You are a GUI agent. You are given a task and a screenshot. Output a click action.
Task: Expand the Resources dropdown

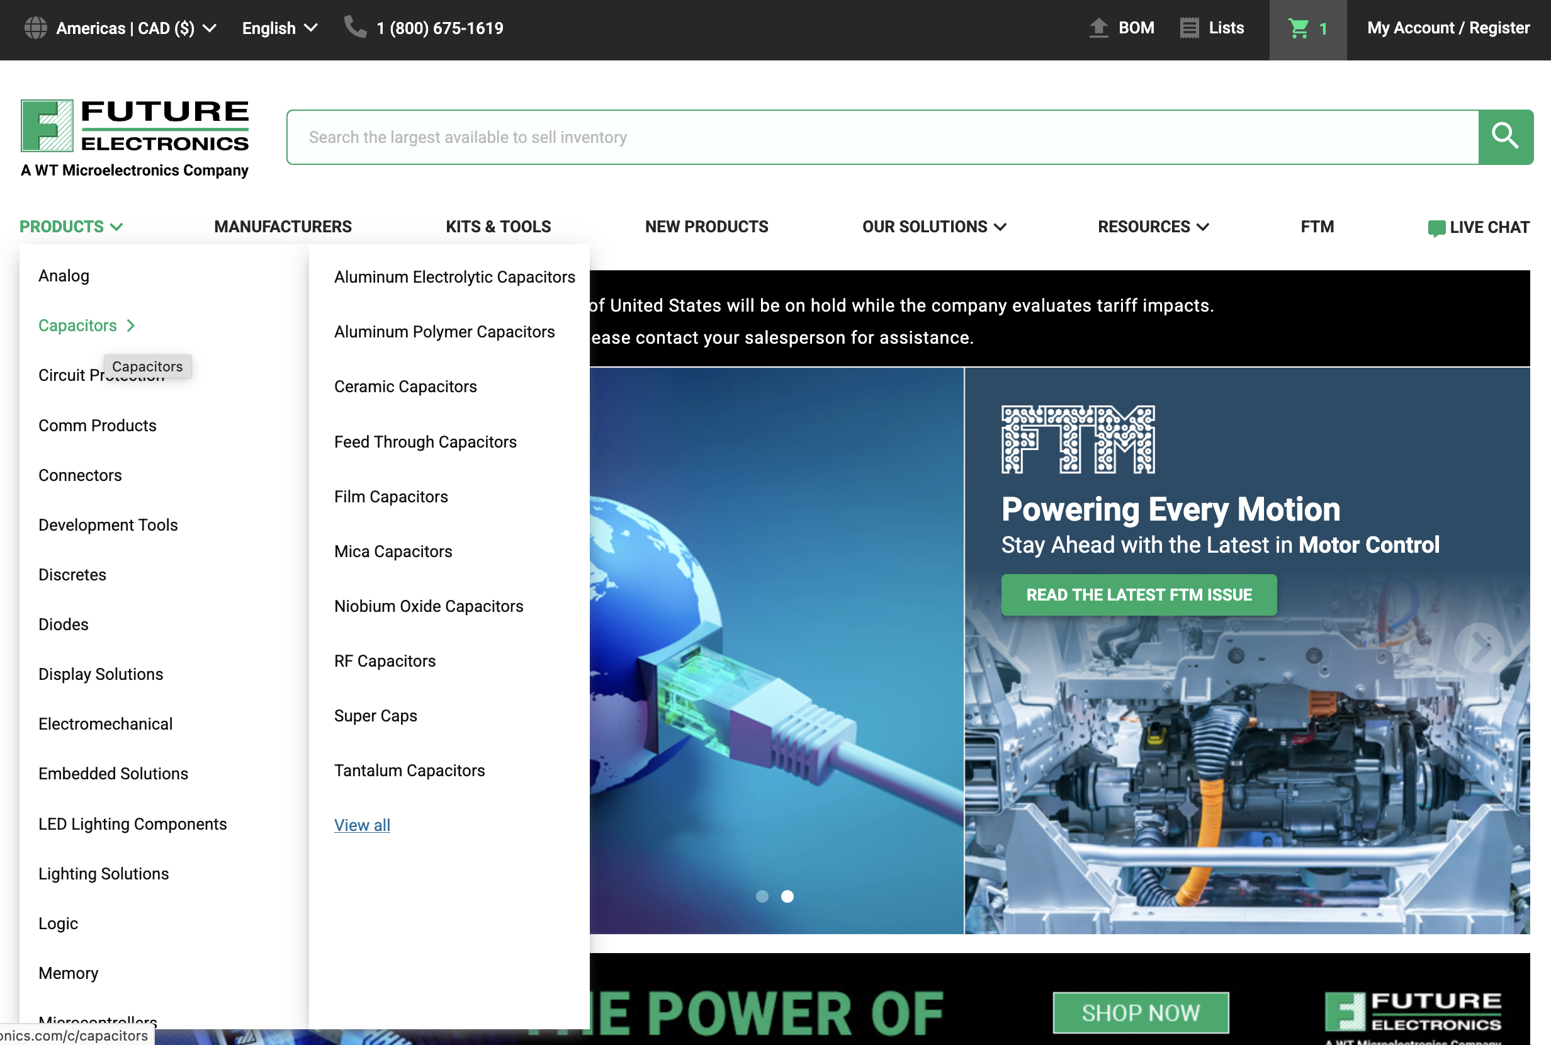(x=1153, y=227)
